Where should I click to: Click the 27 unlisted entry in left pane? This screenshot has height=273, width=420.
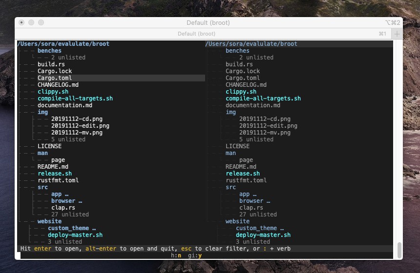pos(70,214)
